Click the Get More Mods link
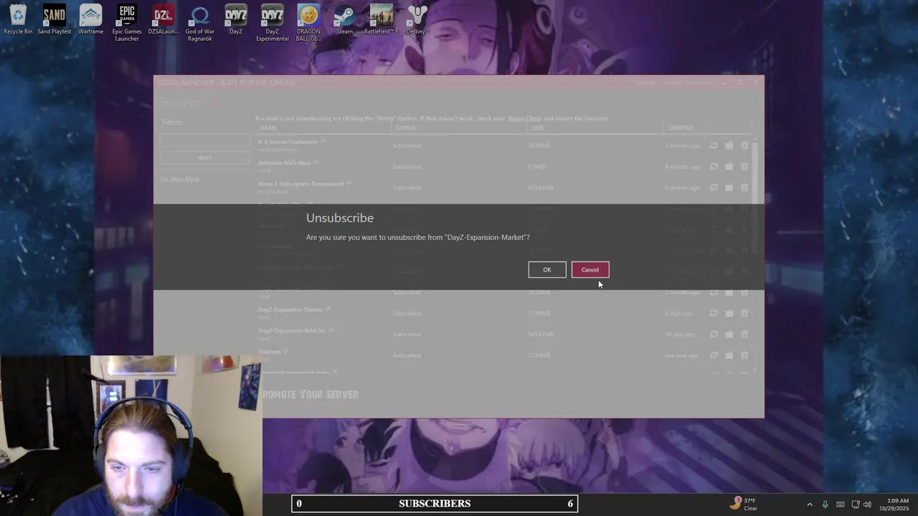 pyautogui.click(x=179, y=178)
